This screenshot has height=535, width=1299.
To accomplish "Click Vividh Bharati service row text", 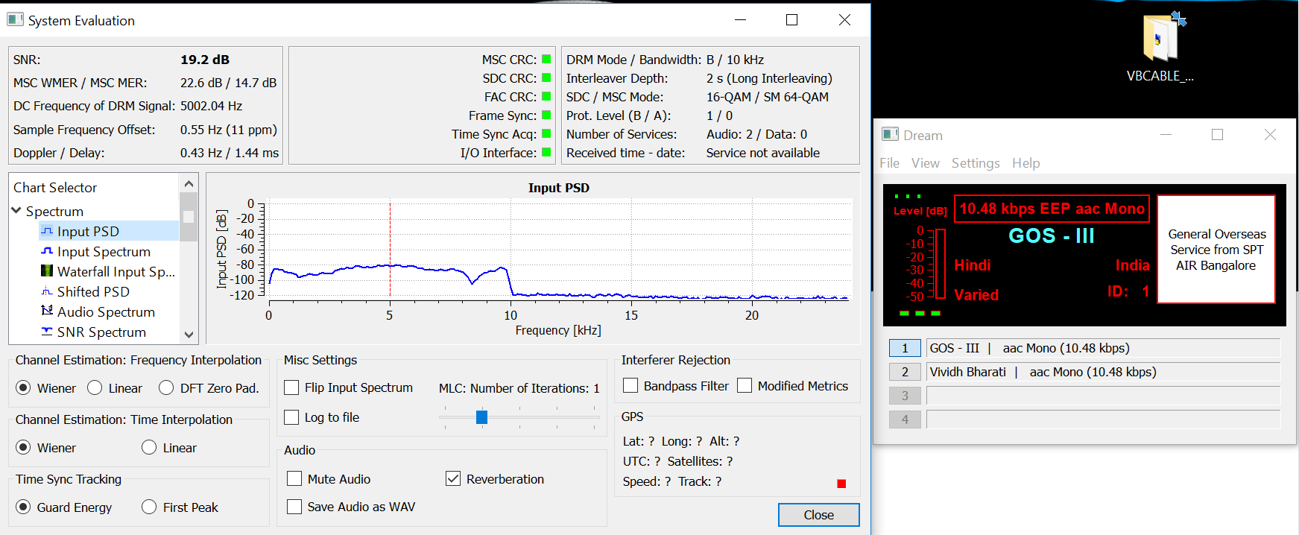I will pos(1043,372).
